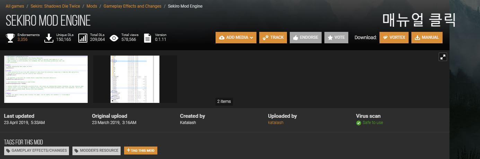
Task: Track this mod with Track button
Action: click(x=273, y=37)
